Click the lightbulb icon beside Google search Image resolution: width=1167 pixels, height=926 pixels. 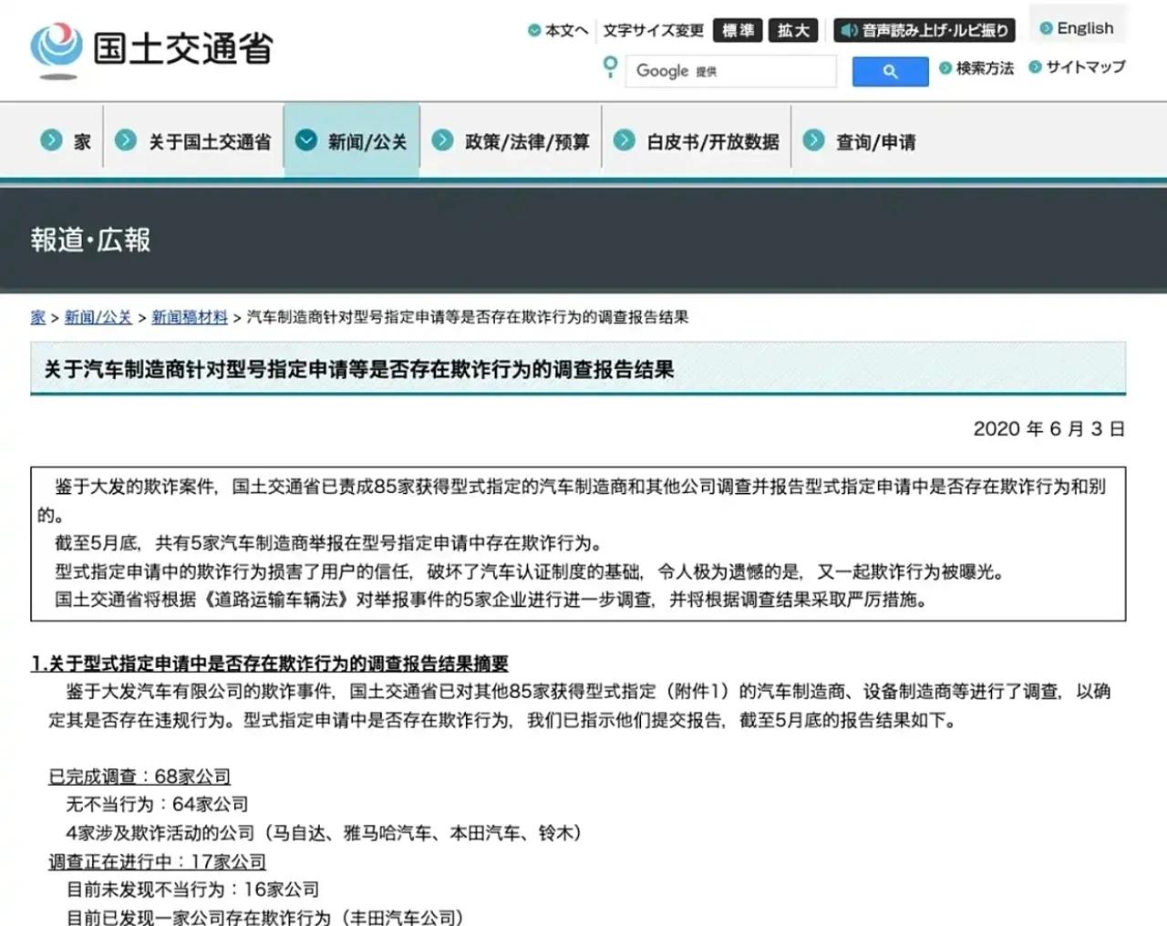click(x=610, y=67)
